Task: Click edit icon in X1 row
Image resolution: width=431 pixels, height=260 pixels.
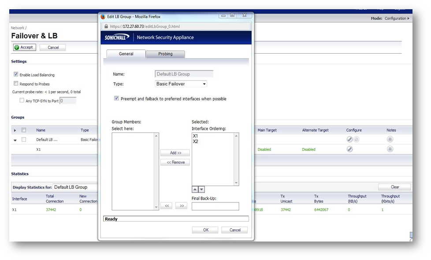Action: (x=349, y=149)
